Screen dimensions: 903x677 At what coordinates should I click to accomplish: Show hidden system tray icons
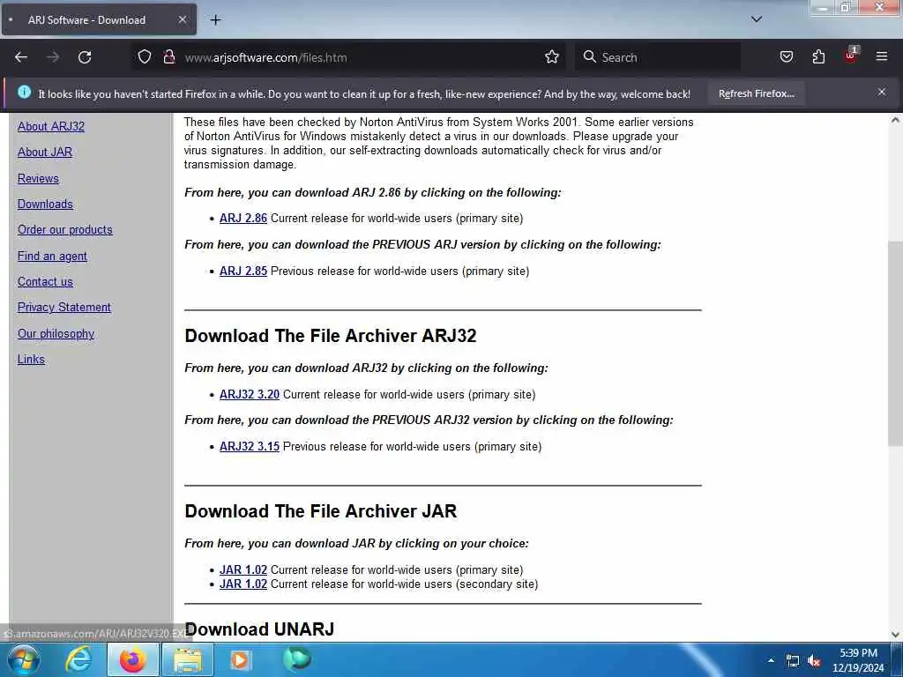pos(771,660)
